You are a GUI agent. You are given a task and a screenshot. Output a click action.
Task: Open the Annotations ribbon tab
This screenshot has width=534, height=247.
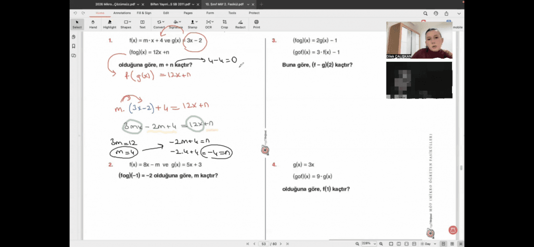(122, 13)
